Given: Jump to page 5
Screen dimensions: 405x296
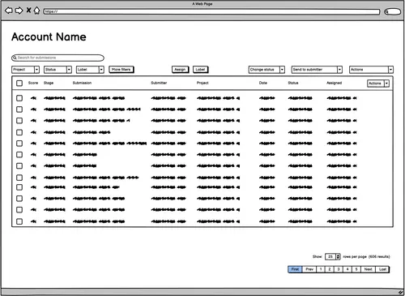Looking at the screenshot, I should (356, 269).
